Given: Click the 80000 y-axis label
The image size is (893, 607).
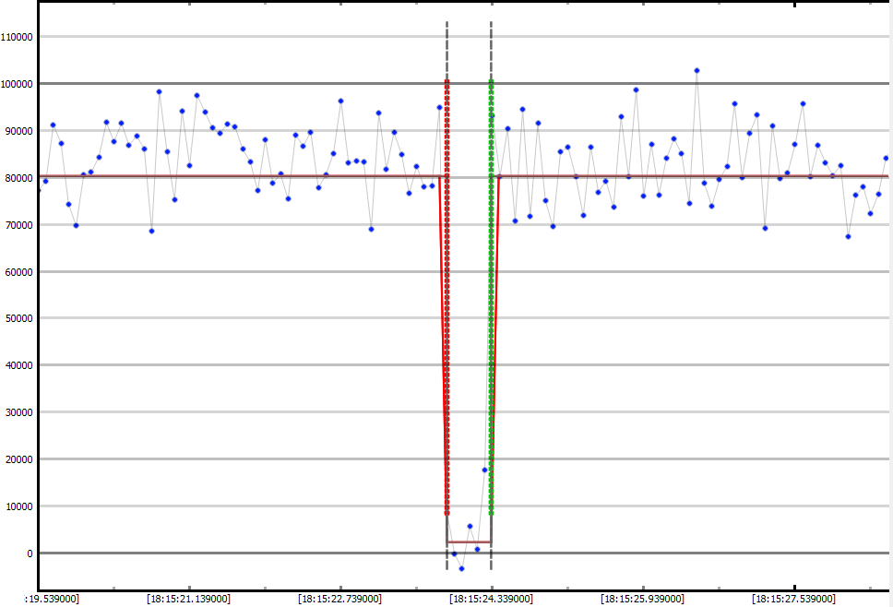Looking at the screenshot, I should point(19,178).
